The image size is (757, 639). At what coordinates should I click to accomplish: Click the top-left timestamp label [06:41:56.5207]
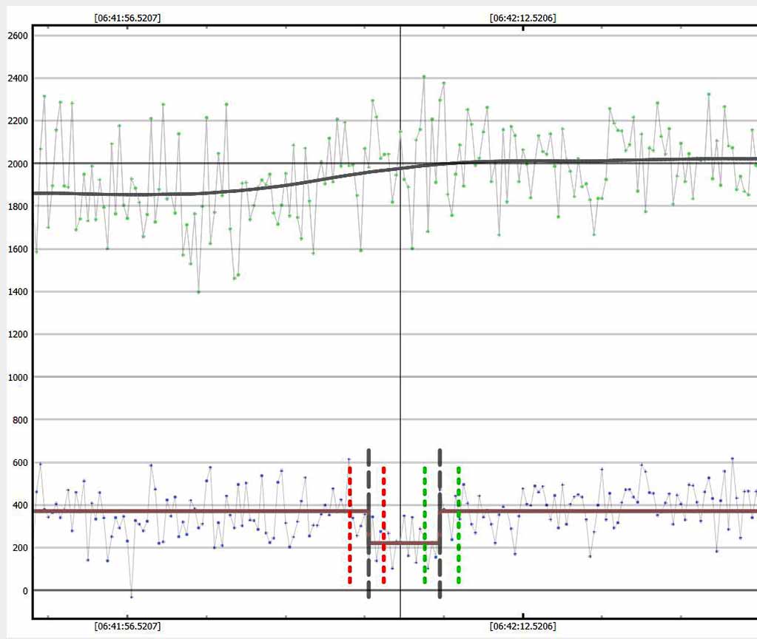127,18
